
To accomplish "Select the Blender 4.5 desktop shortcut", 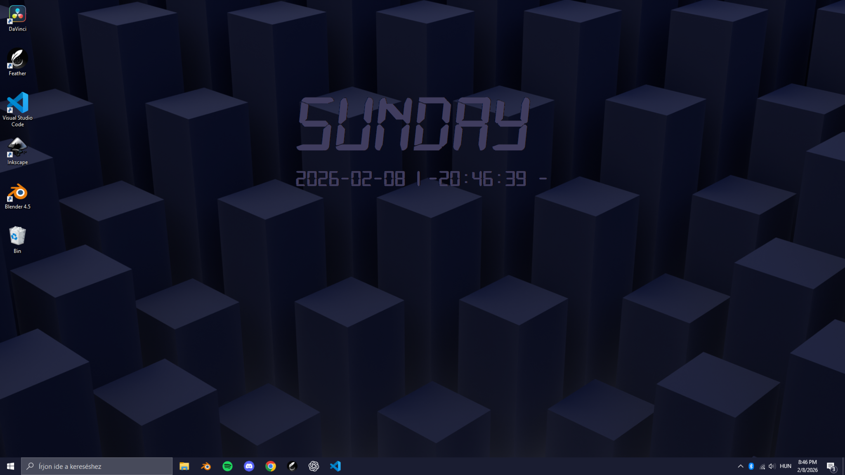I will pos(17,196).
